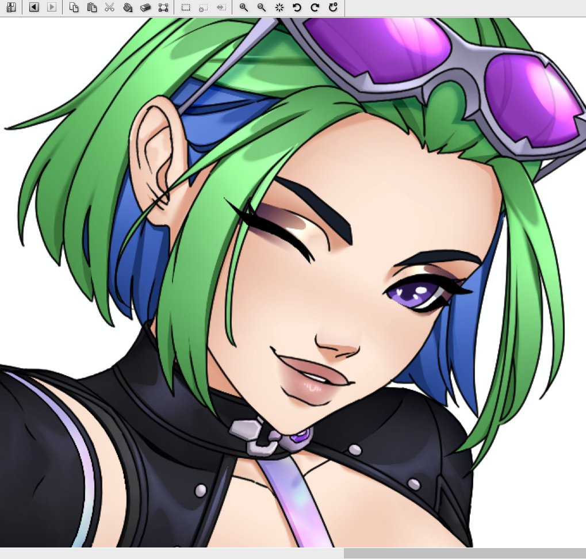Click the Paste clipboard icon
Image resolution: width=586 pixels, height=559 pixels.
[x=91, y=7]
